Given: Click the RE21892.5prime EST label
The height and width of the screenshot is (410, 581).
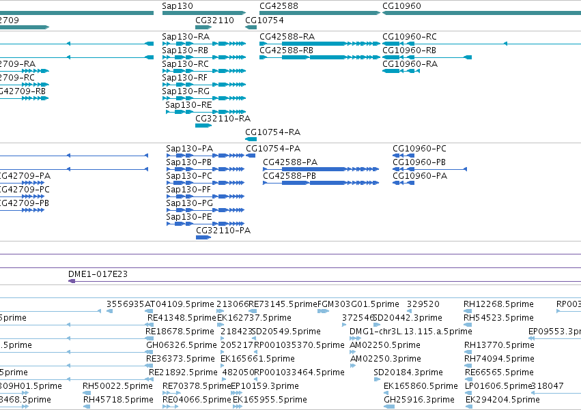Looking at the screenshot, I should coord(183,372).
